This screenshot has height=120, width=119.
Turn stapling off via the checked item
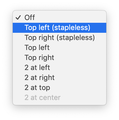[59, 17]
